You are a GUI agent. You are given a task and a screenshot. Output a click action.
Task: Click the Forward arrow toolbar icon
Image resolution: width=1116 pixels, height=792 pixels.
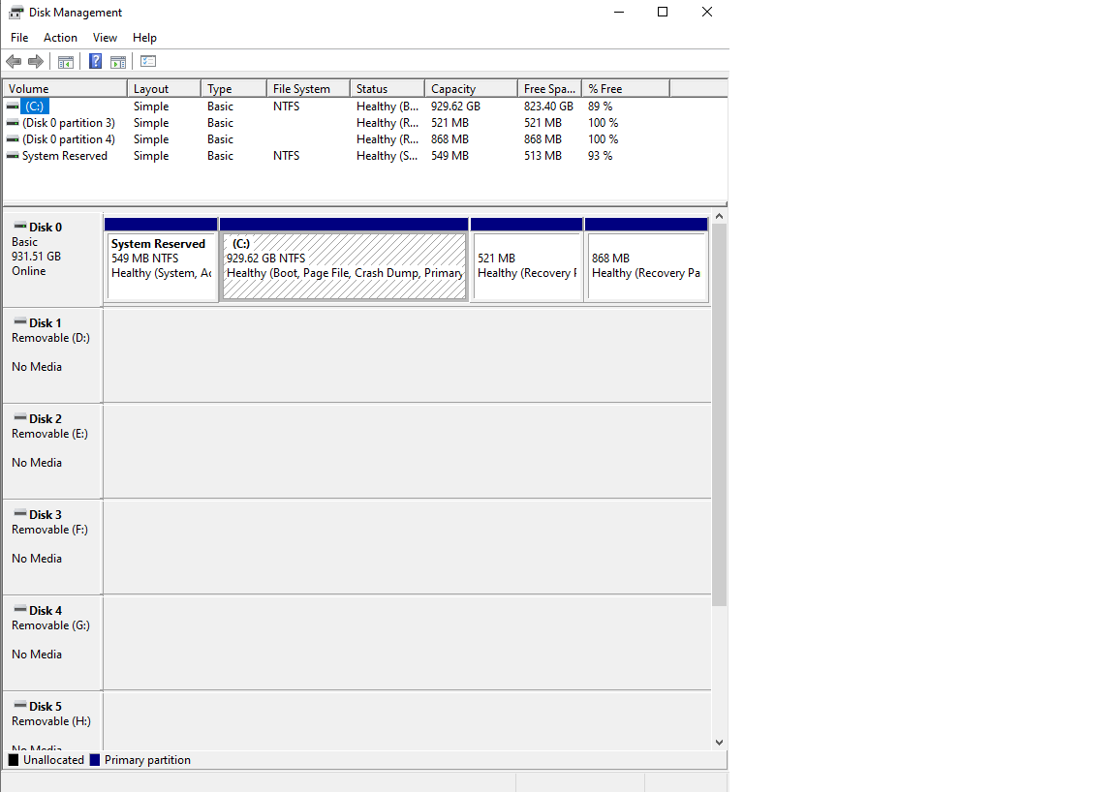pyautogui.click(x=36, y=62)
